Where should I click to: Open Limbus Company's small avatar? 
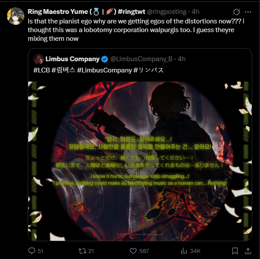click(x=39, y=59)
